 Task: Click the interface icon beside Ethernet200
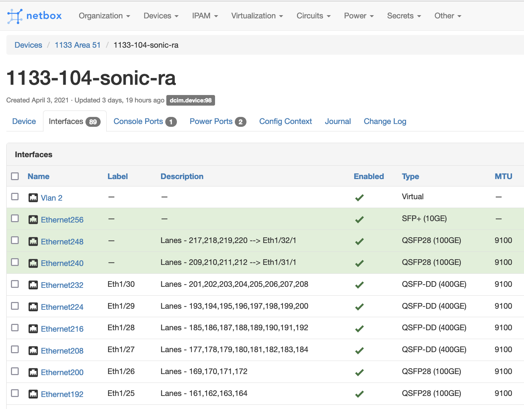pos(33,372)
